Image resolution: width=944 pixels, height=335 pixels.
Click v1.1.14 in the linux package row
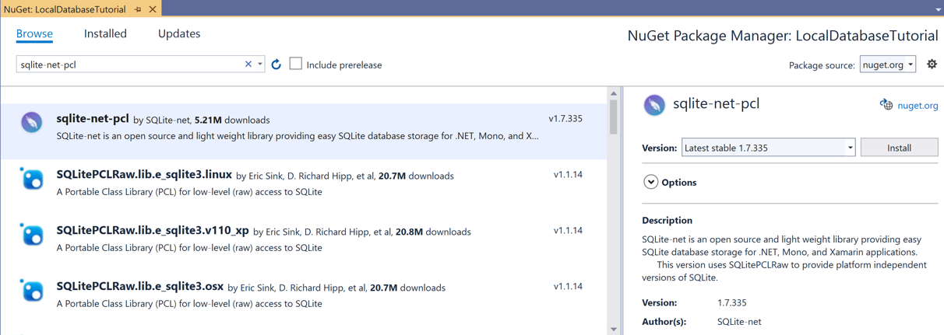coord(568,175)
